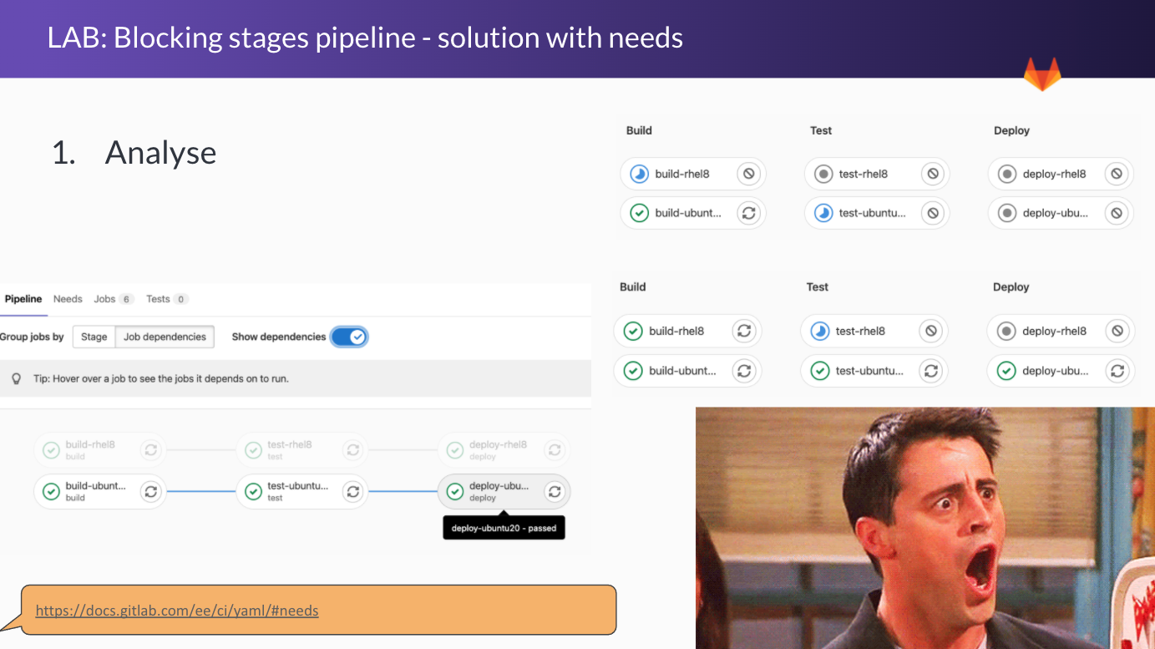The height and width of the screenshot is (649, 1155).
Task: Click the deploy-ubuntu20 passed tooltip
Action: click(x=504, y=527)
